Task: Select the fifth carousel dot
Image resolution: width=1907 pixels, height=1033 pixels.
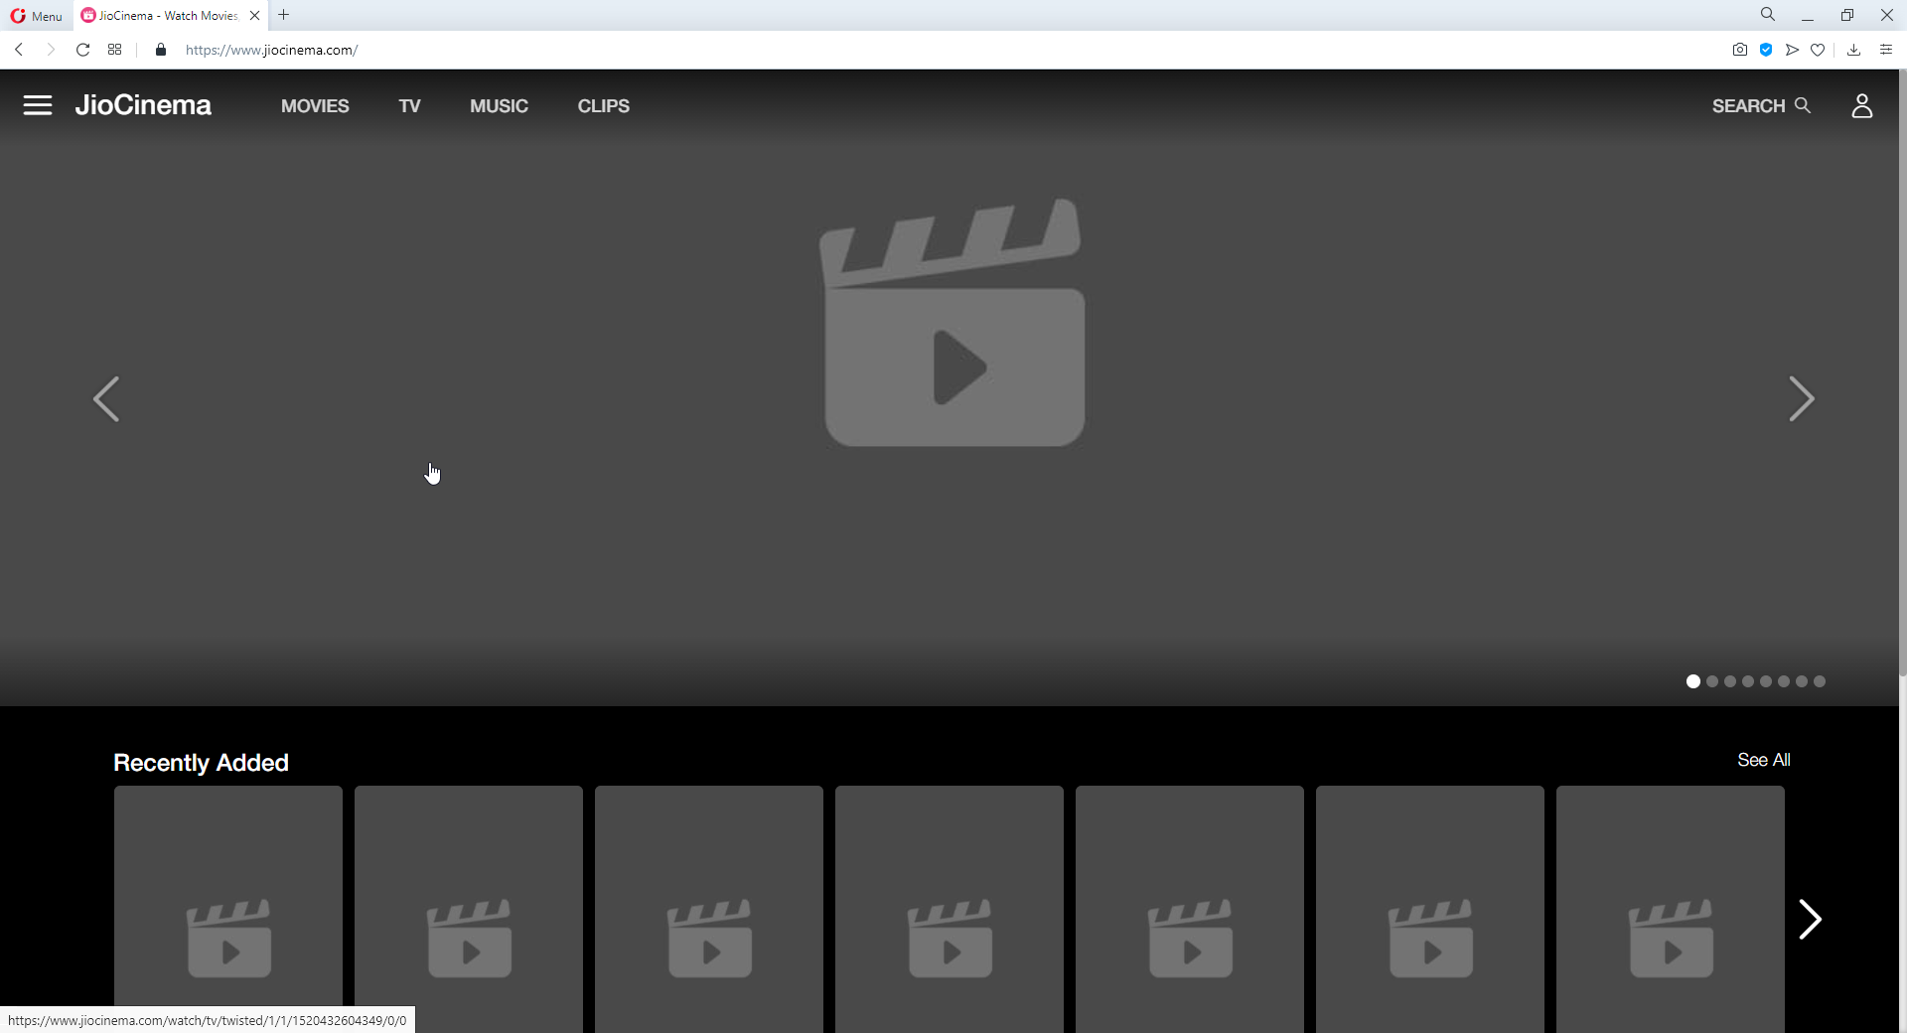Action: 1766,681
